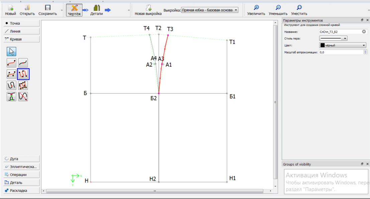Click the double blue arrow after Чертёж
Screen dimensions: 370x199
pyautogui.click(x=86, y=10)
